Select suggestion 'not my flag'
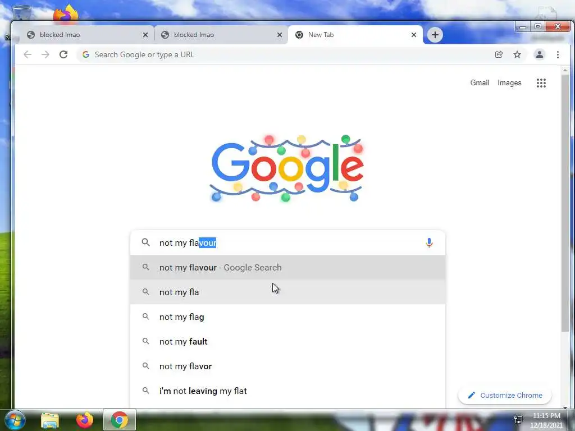Screen dimensions: 575x431 click(x=288, y=317)
